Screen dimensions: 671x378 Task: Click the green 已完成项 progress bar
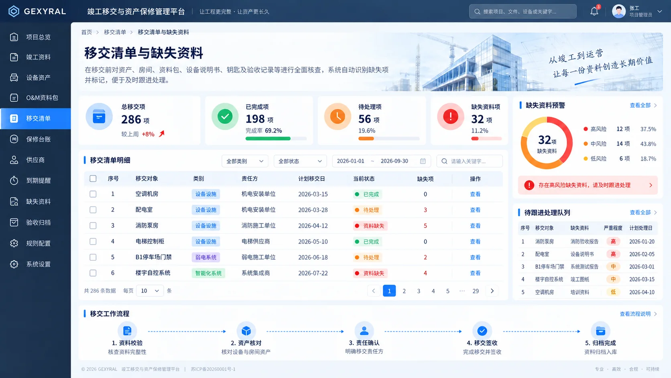276,139
